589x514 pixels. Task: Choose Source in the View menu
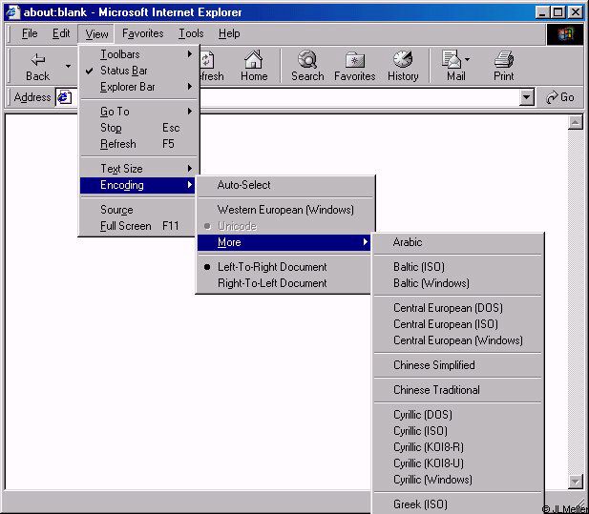pos(137,210)
